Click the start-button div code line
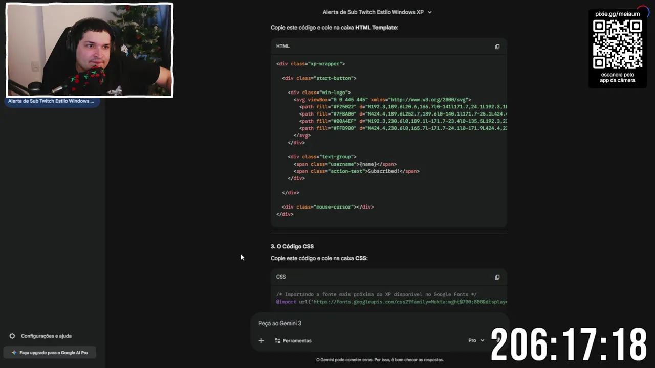This screenshot has width=655, height=368. click(319, 78)
